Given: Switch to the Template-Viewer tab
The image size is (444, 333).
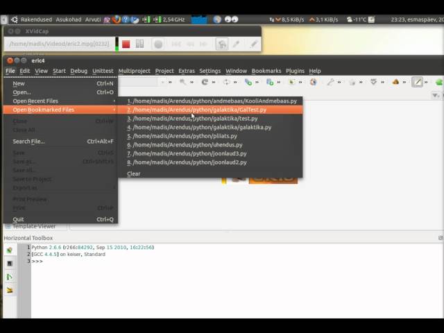Looking at the screenshot, I should tap(35, 226).
